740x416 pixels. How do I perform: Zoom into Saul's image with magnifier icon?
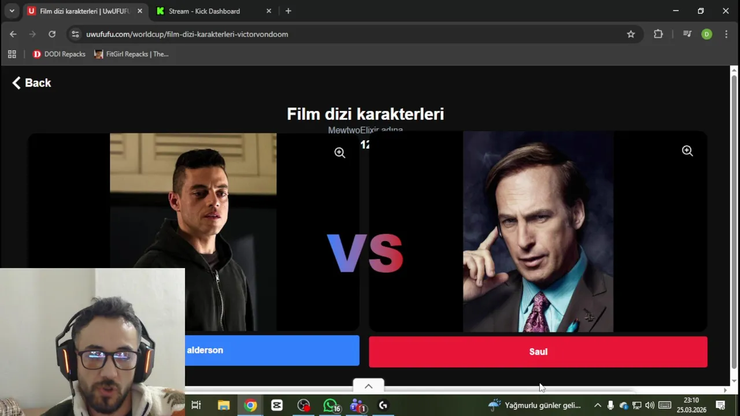click(x=687, y=151)
